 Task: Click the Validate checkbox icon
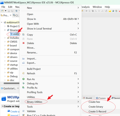click(x=23, y=111)
